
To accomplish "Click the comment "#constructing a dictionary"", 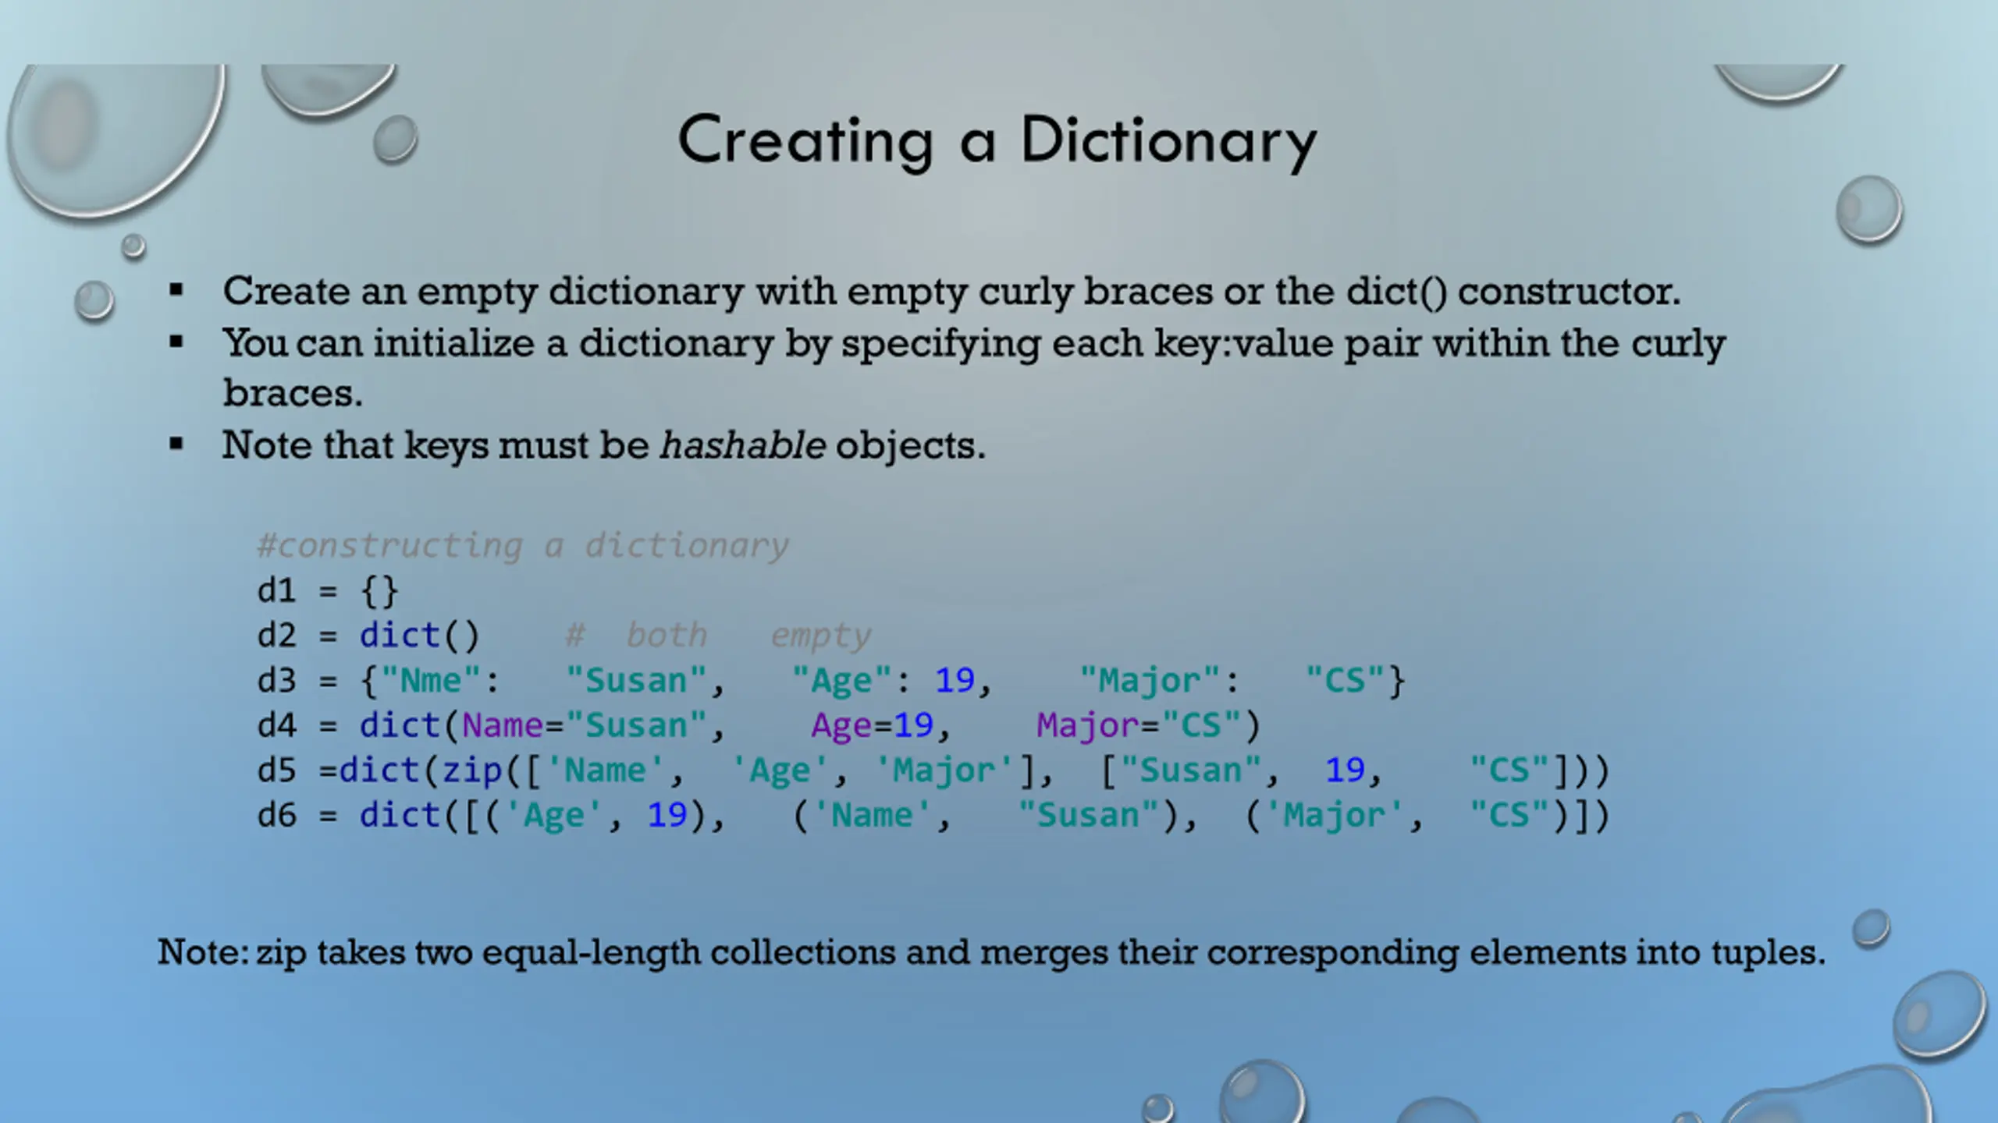I will click(x=522, y=546).
